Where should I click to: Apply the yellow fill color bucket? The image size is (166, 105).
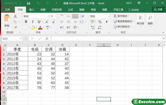[x=33, y=28]
